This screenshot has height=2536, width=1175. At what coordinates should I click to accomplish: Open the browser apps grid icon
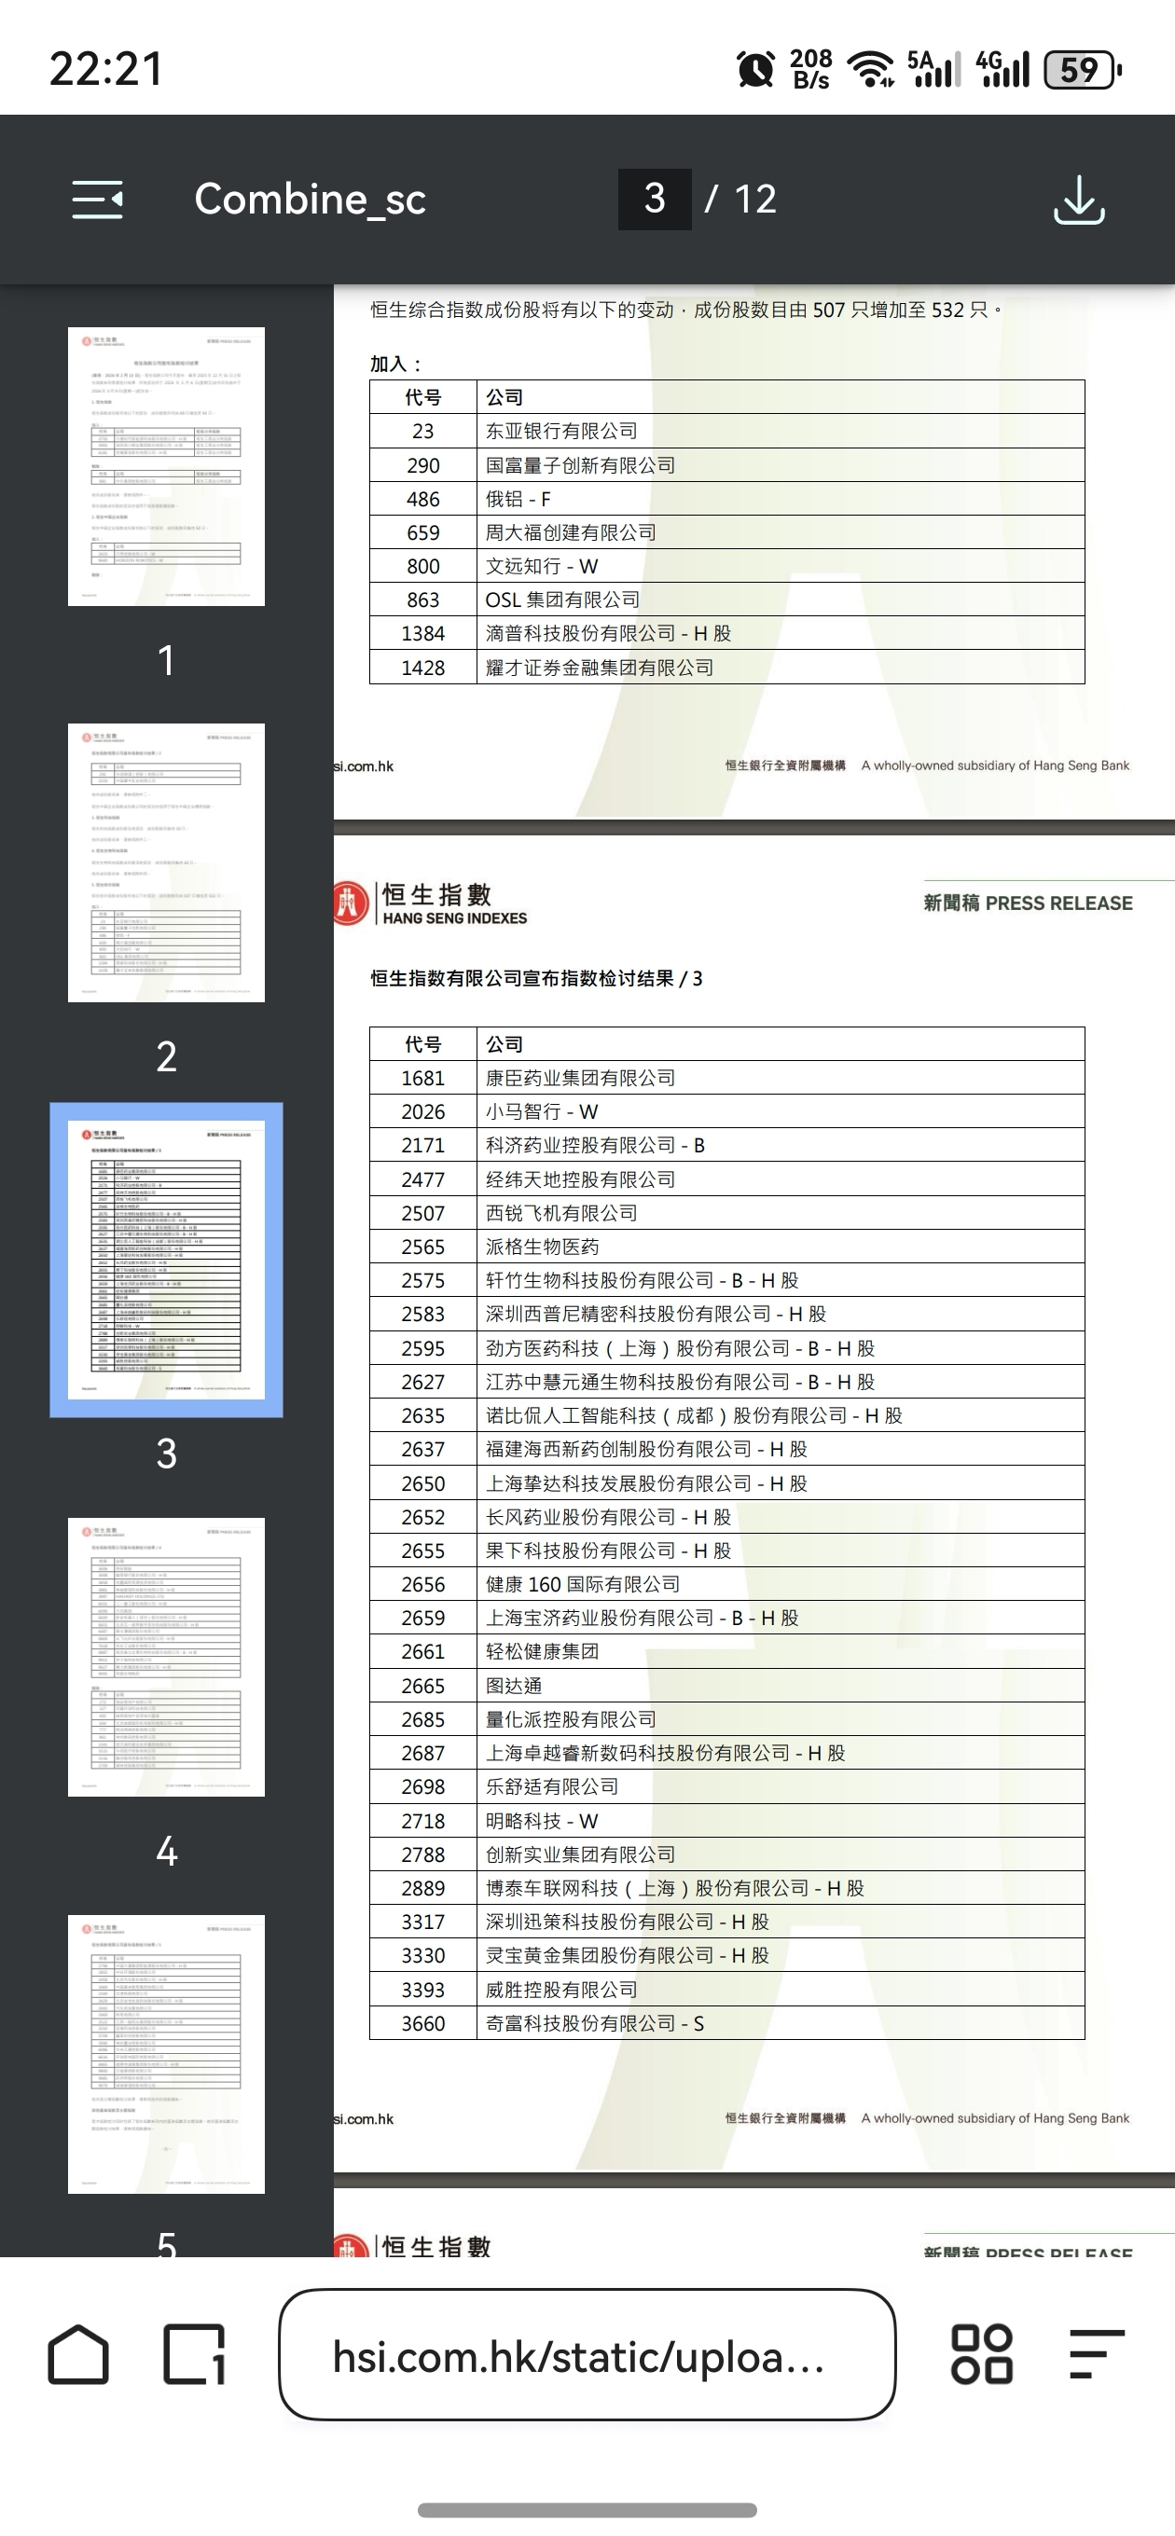point(981,2355)
